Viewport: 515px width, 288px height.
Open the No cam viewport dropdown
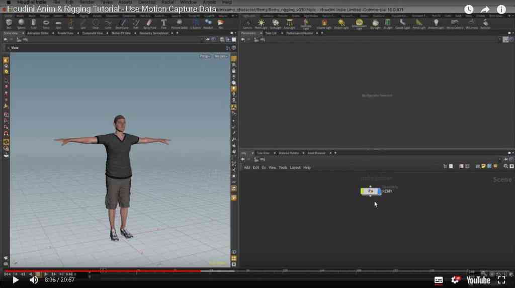tap(221, 56)
